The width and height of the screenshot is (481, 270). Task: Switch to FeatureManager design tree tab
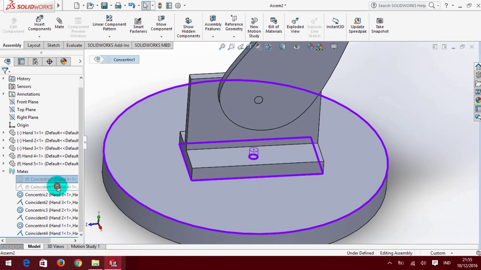tap(7, 61)
